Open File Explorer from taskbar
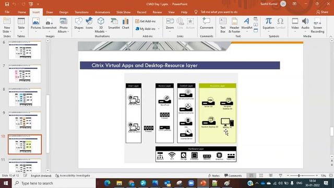 pyautogui.click(x=119, y=183)
